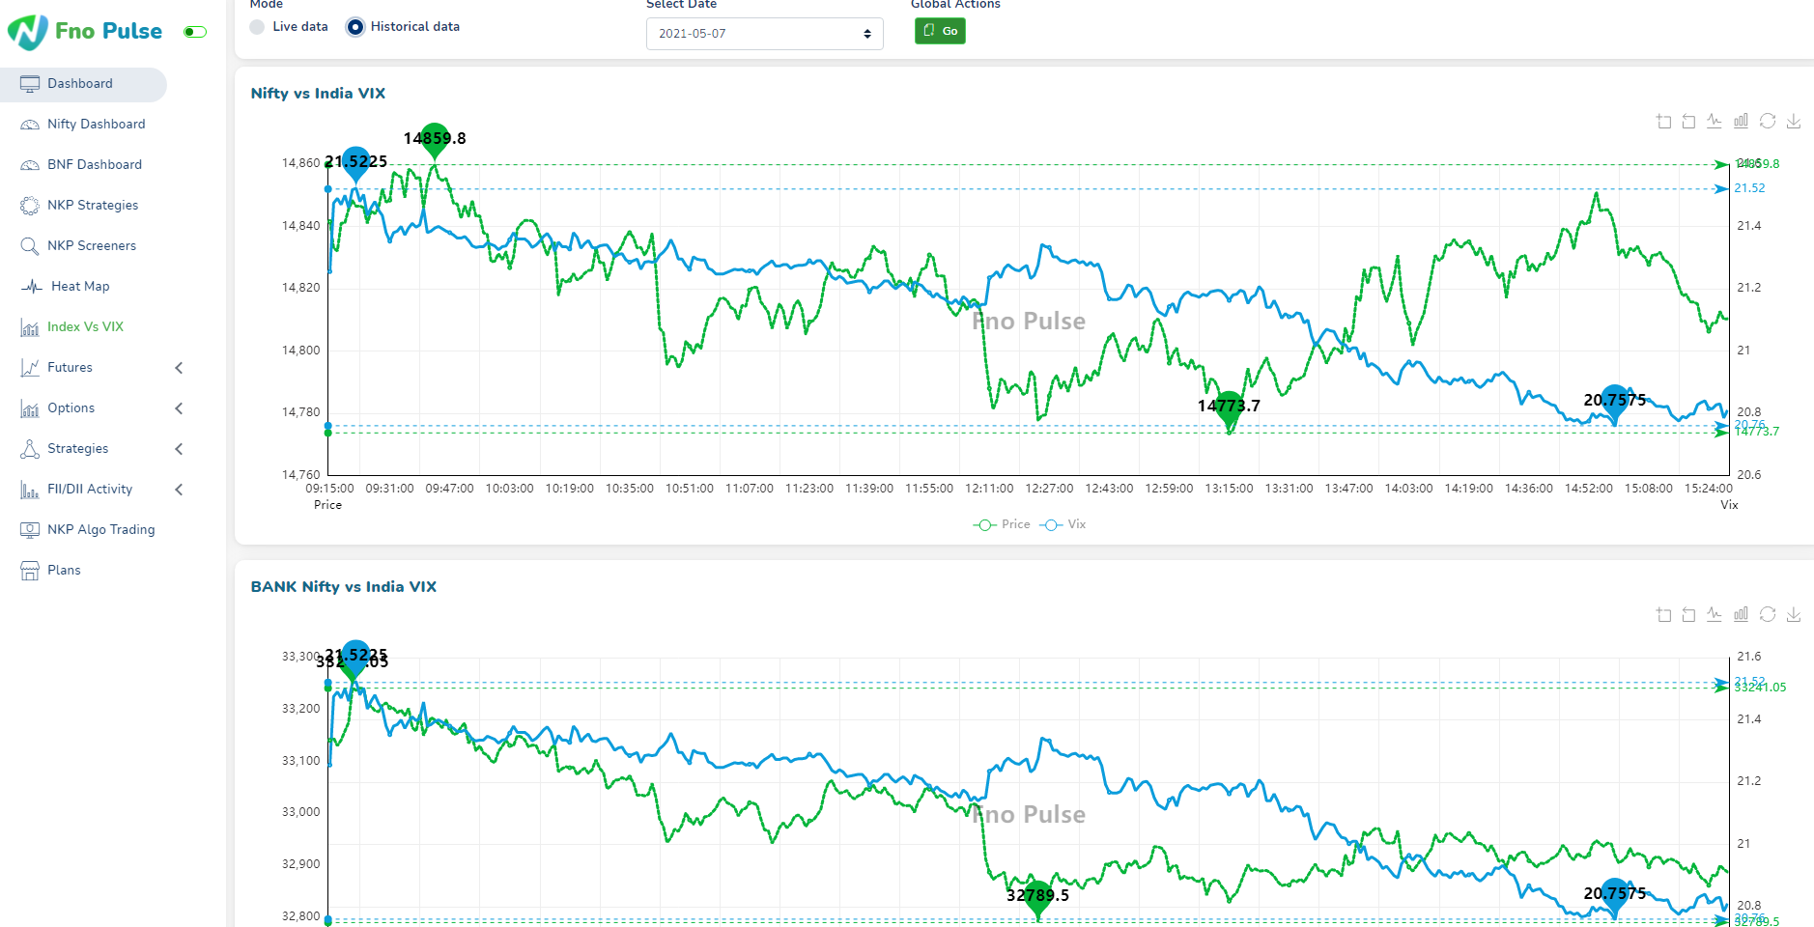The image size is (1814, 927).
Task: Click the Fno Pulse logo
Action: (85, 31)
